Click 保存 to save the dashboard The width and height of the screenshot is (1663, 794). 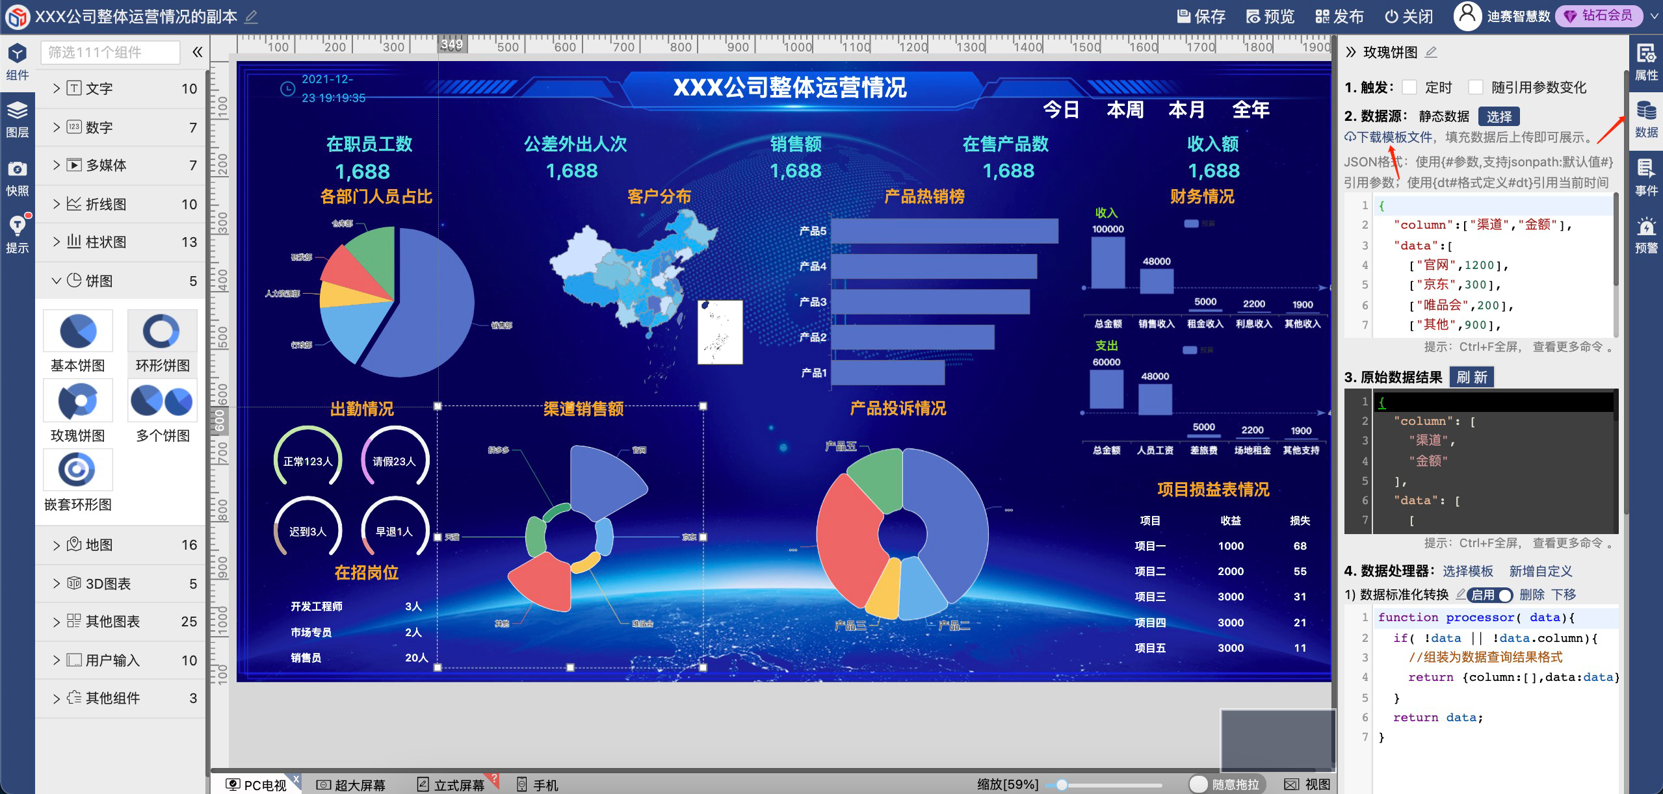(1201, 16)
